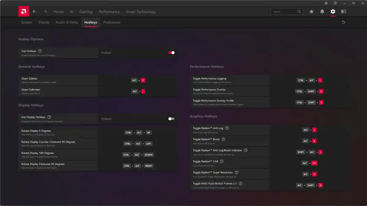The height and width of the screenshot is (206, 367).
Task: Open the notifications bell
Action: [x=322, y=12]
